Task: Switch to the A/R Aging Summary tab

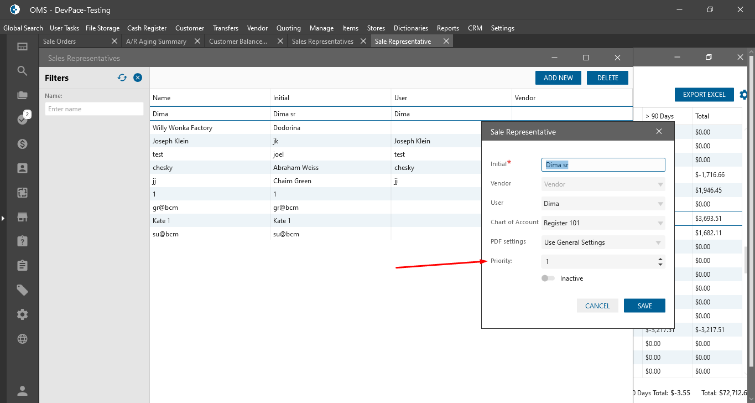Action: 156,42
